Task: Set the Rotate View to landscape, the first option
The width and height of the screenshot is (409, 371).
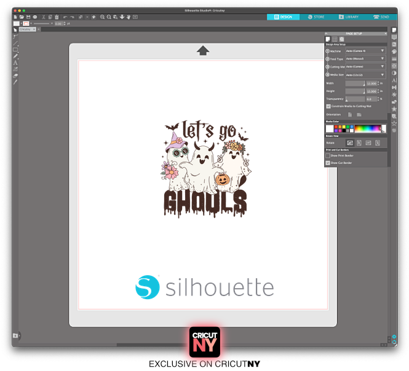Action: click(350, 143)
